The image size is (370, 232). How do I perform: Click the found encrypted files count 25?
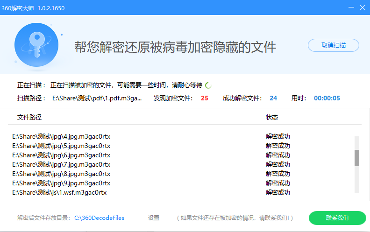(x=204, y=98)
